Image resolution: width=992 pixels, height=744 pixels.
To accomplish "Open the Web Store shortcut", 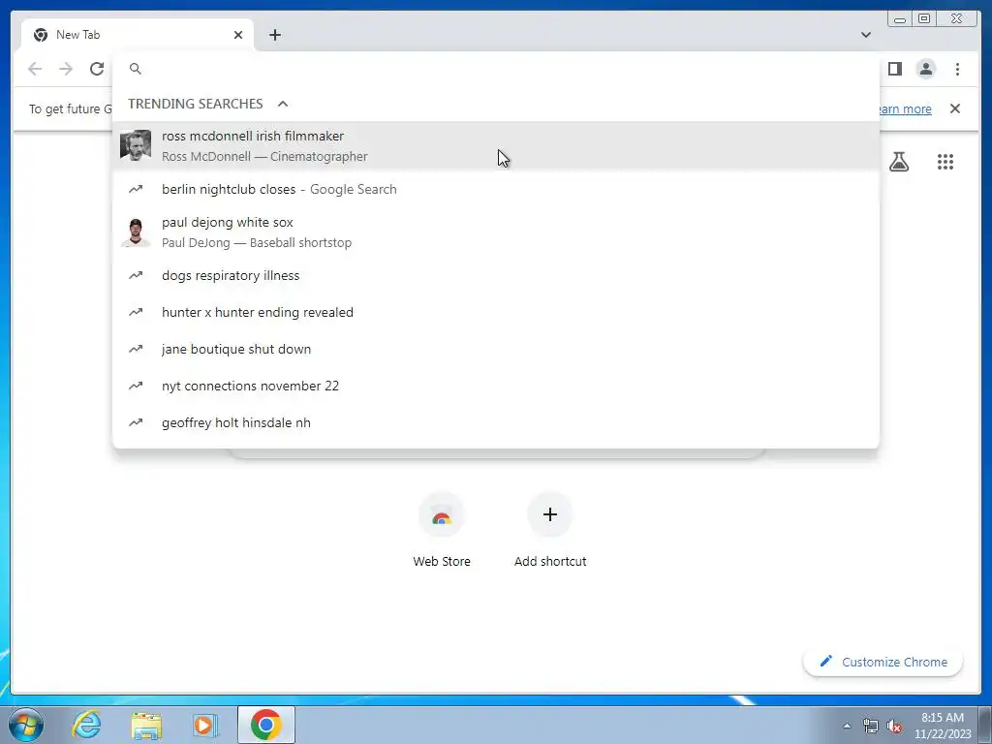I will 442,530.
